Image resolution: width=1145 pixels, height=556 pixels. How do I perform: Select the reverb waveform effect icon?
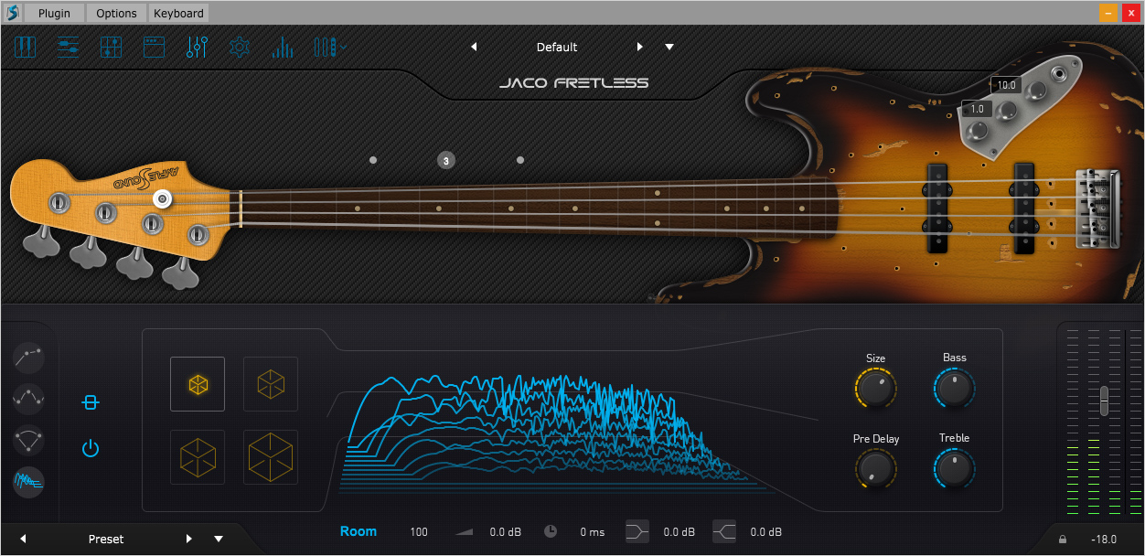29,481
